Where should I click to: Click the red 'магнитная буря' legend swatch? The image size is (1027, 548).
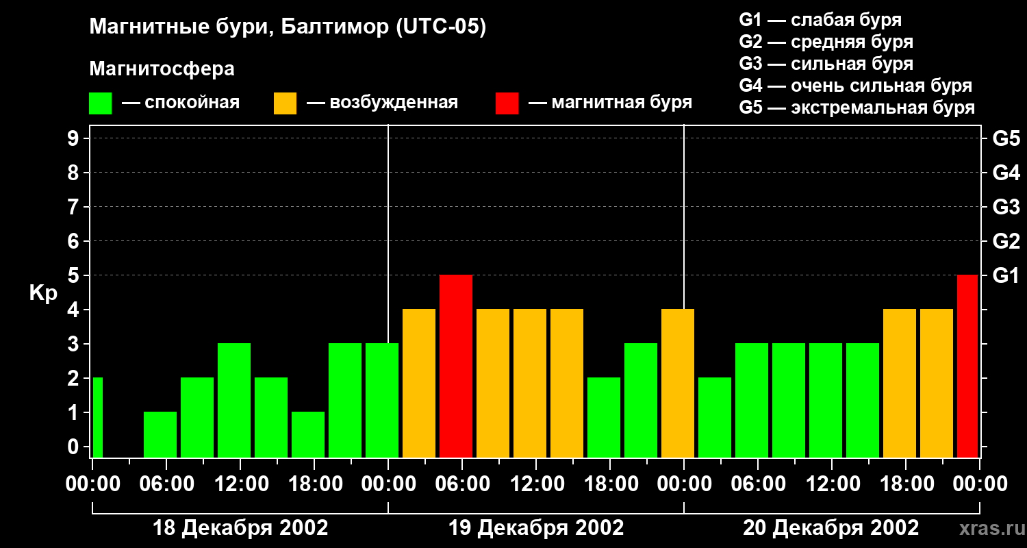507,103
